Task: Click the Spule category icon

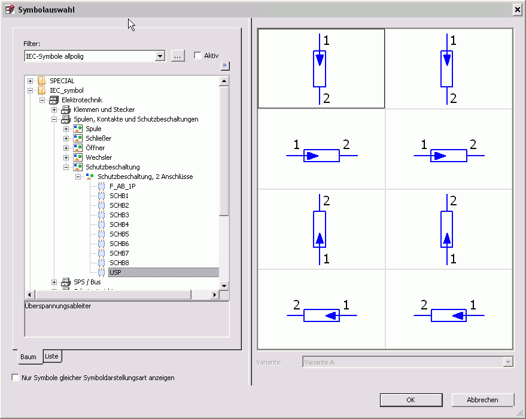Action: pyautogui.click(x=78, y=129)
